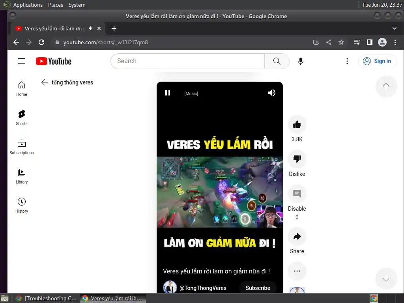The height and width of the screenshot is (303, 404).
Task: Open the TongThongVeres channel avatar
Action: (170, 287)
